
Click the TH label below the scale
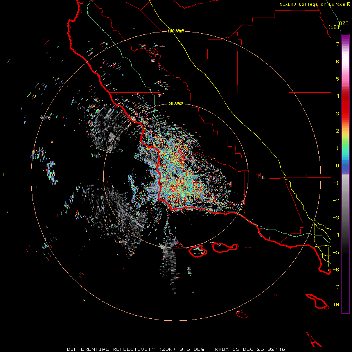(x=336, y=305)
